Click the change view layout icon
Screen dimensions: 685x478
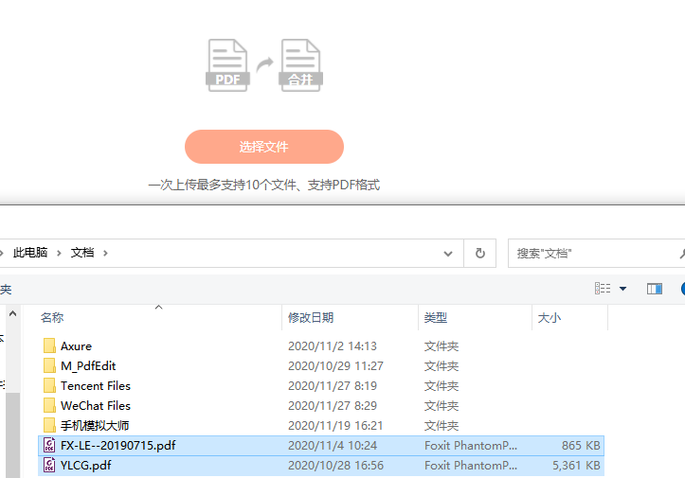603,289
